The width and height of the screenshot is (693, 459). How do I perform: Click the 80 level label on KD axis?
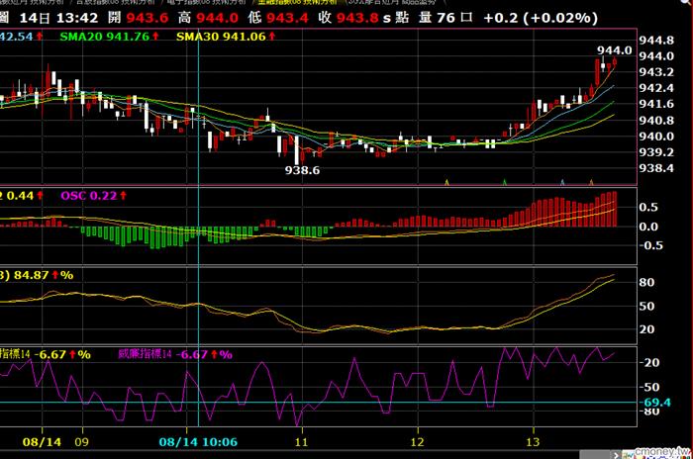pyautogui.click(x=647, y=282)
